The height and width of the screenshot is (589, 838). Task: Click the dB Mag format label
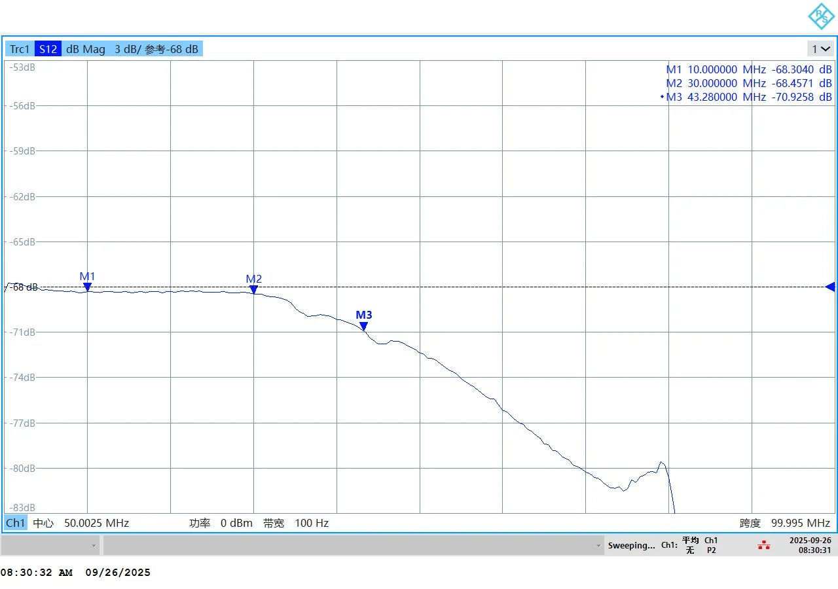86,49
